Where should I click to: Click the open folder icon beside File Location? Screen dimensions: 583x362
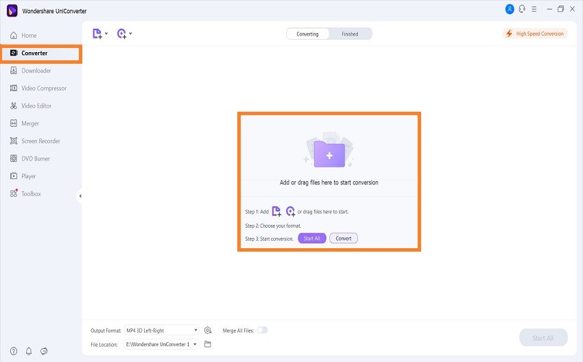[208, 345]
